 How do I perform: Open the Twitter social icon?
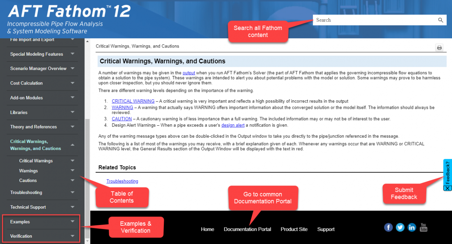pyautogui.click(x=400, y=227)
